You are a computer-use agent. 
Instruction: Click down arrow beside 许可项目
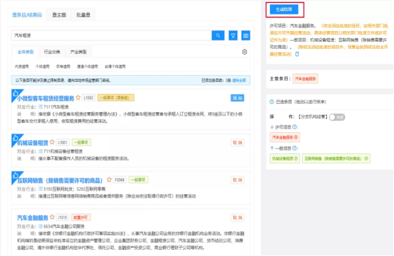272,127
